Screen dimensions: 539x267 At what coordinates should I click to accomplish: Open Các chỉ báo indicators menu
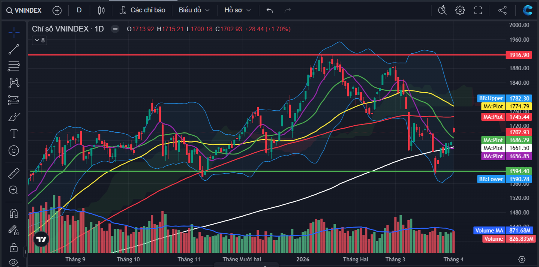143,10
